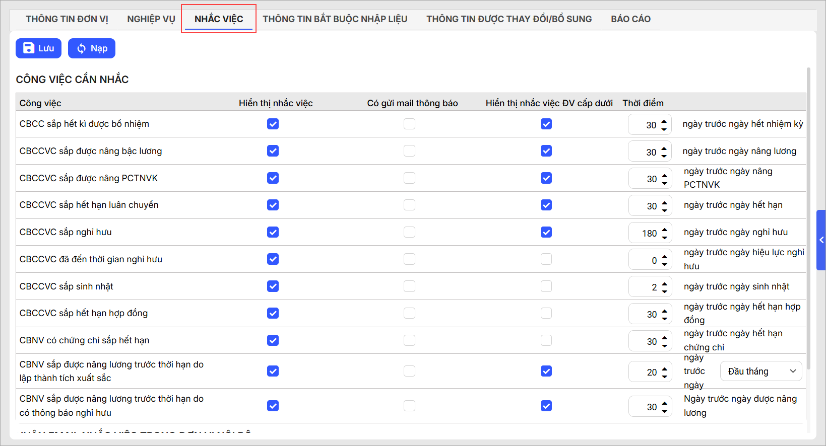826x446 pixels.
Task: Decrease days for CBCCVC sắp được nâng PCTNVK
Action: pos(665,183)
